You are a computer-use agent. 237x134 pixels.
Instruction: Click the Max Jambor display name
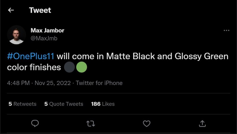tap(47, 30)
